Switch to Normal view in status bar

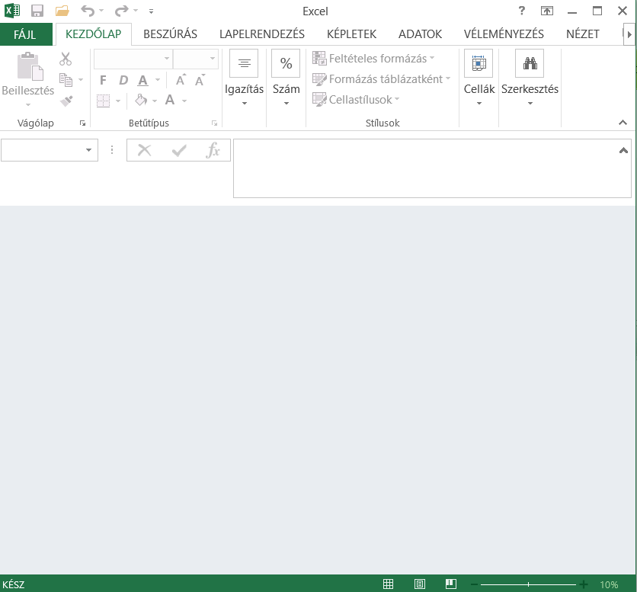388,584
